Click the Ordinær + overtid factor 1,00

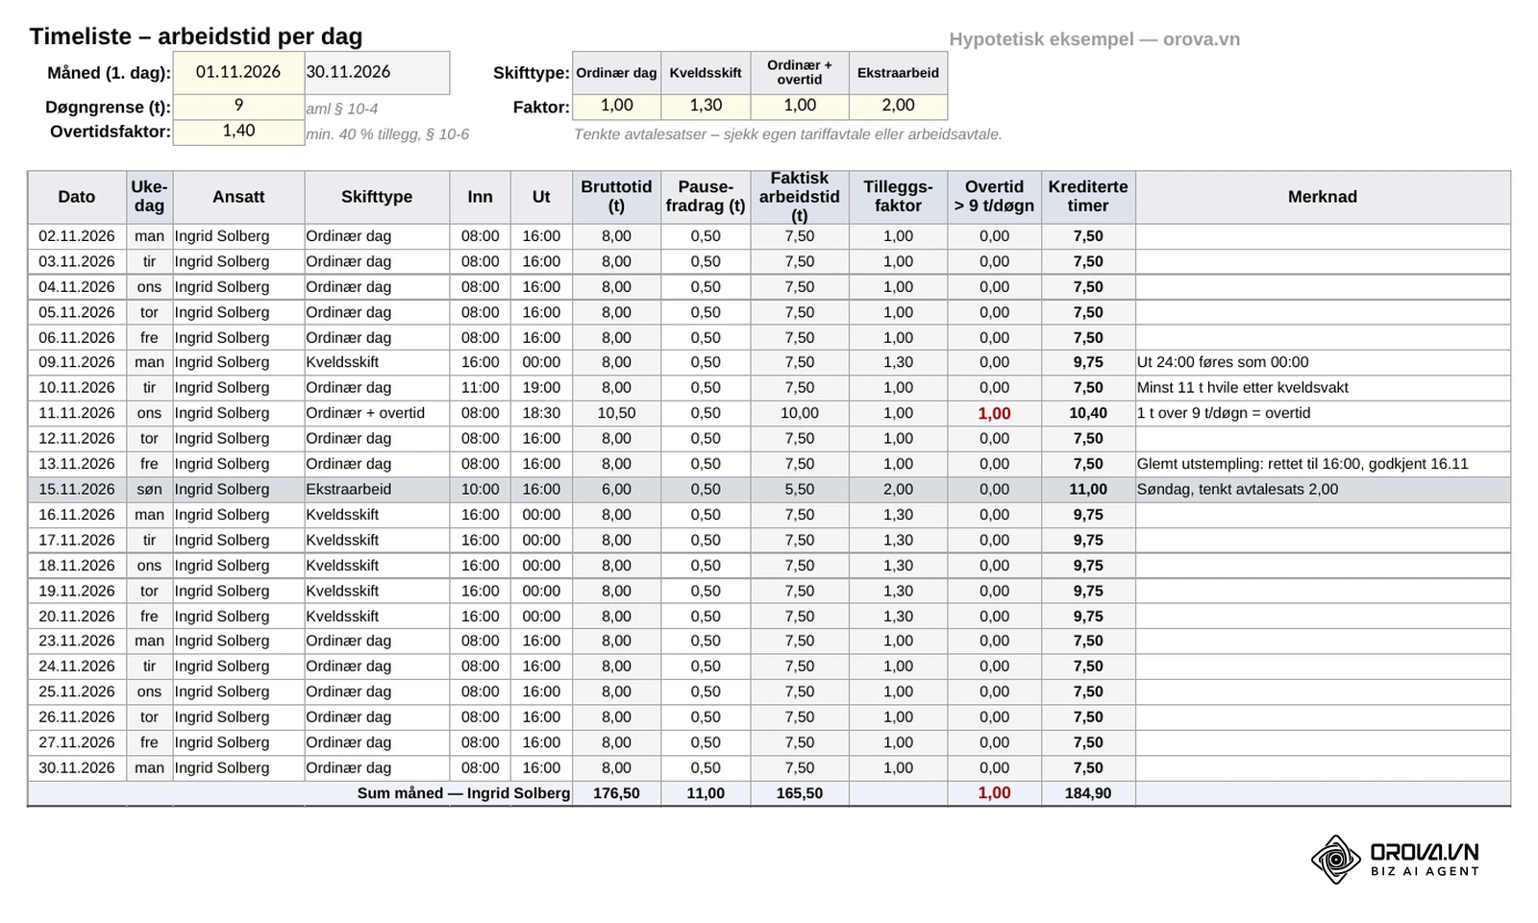coord(800,107)
